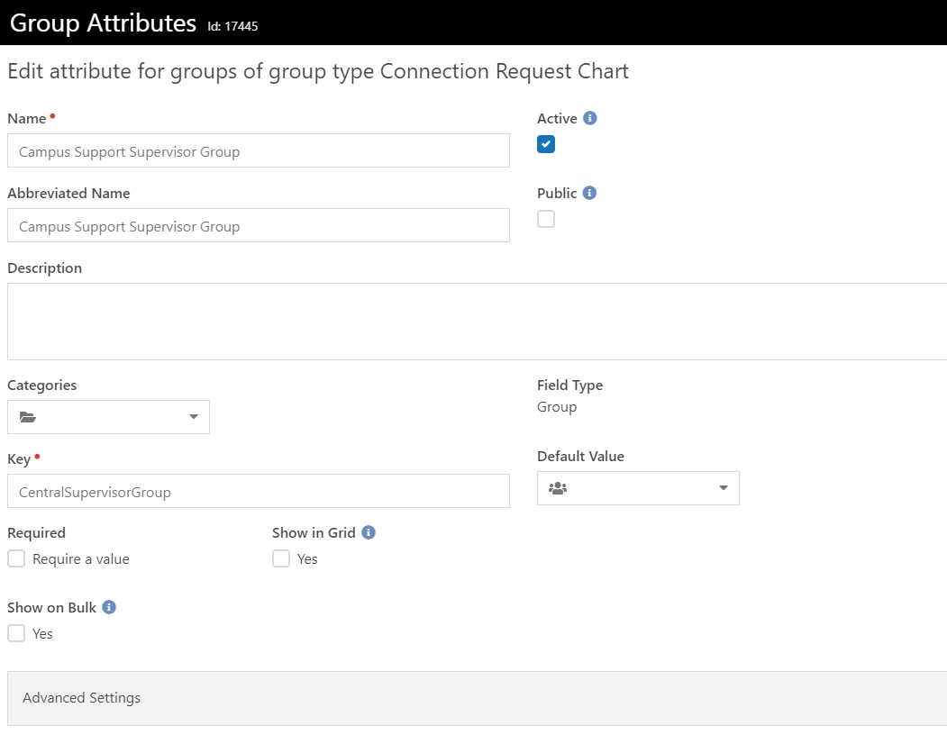Click into the Abbreviated Name field
This screenshot has height=744, width=947.
[x=259, y=225]
